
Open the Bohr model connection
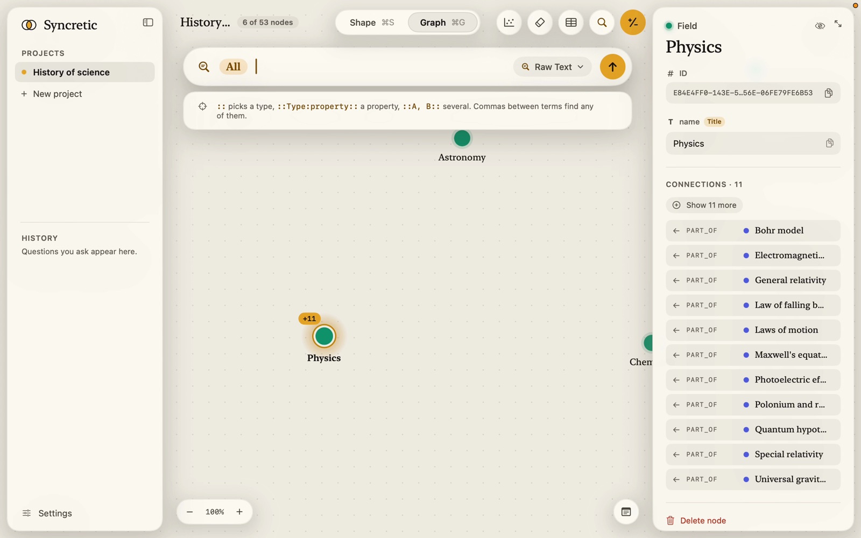[x=753, y=231]
